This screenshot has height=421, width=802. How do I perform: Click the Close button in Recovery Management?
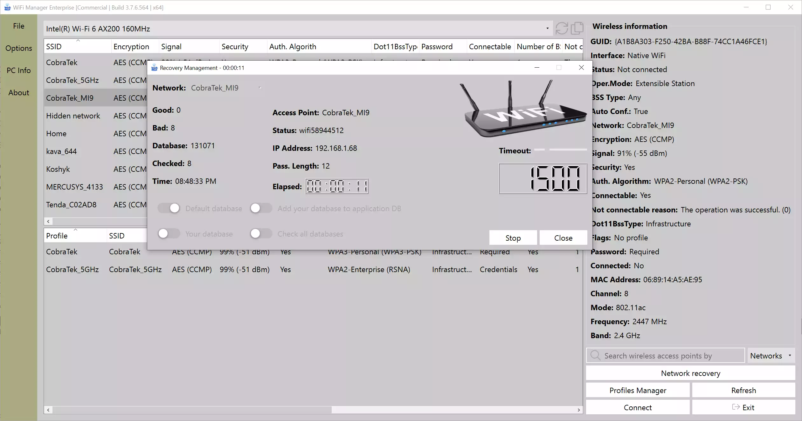pyautogui.click(x=563, y=238)
